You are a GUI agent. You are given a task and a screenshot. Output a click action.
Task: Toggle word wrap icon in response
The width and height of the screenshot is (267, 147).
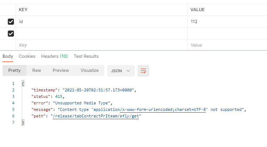tap(143, 71)
